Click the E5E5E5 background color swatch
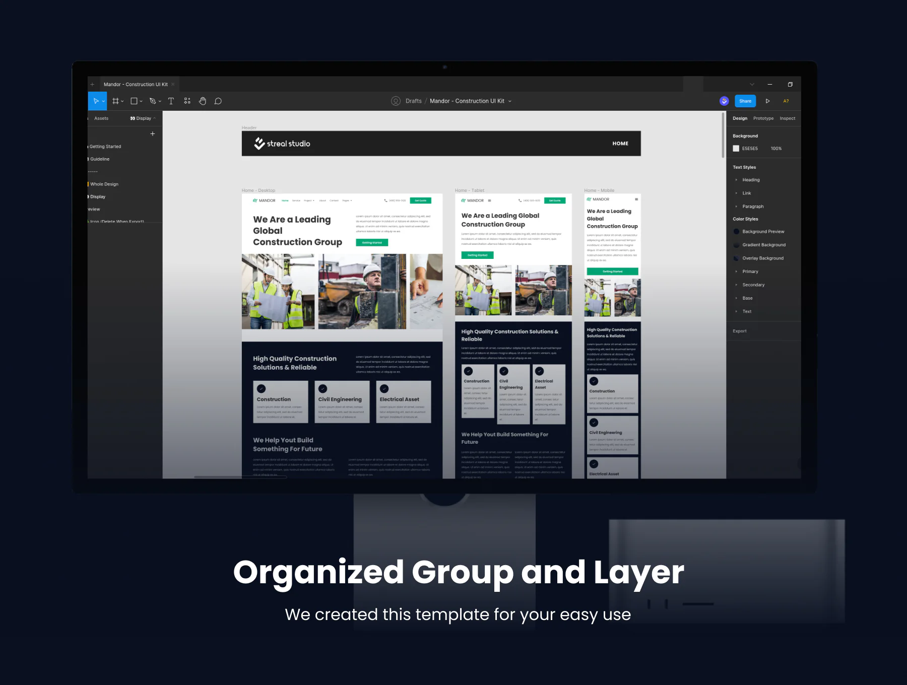The image size is (907, 685). (x=736, y=149)
